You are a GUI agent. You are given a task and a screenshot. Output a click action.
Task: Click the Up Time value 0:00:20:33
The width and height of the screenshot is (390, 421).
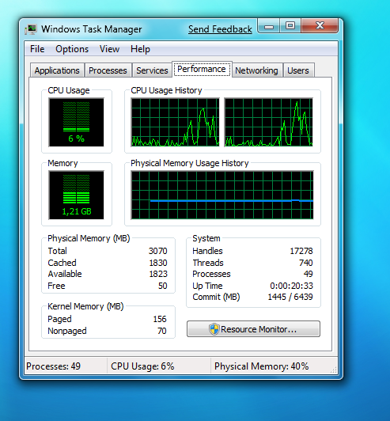pos(291,286)
